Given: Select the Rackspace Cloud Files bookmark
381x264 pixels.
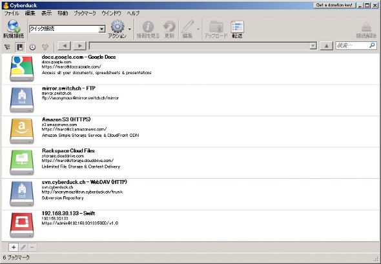Looking at the screenshot, I should (190, 163).
